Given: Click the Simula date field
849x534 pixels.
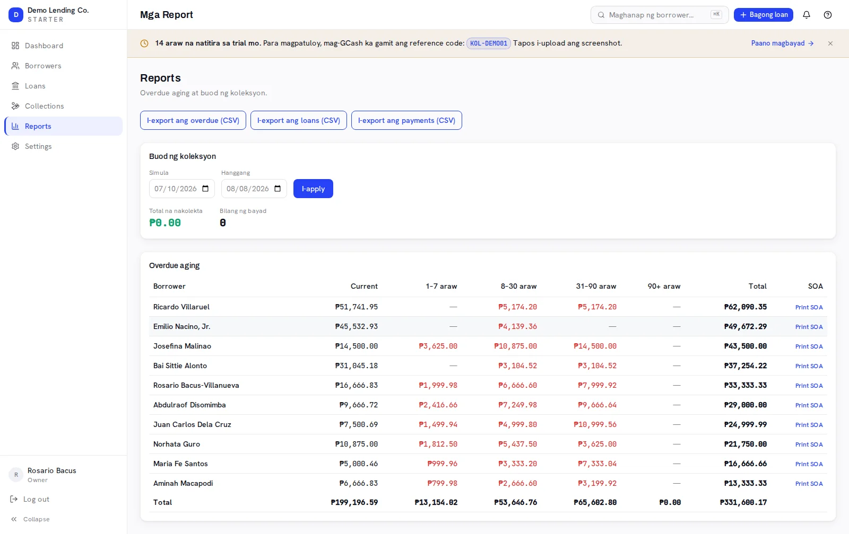Looking at the screenshot, I should tap(182, 189).
